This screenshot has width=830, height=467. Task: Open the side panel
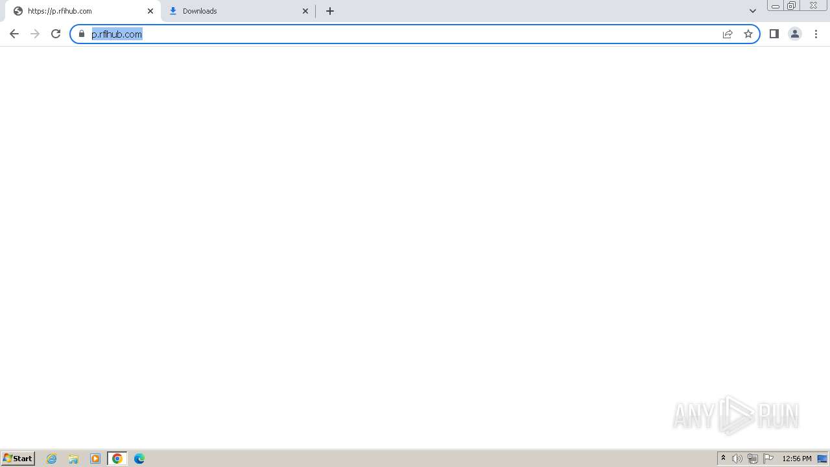click(774, 34)
